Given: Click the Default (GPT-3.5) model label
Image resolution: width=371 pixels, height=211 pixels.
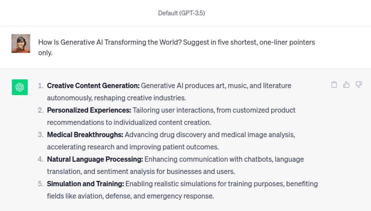Looking at the screenshot, I should coord(182,13).
